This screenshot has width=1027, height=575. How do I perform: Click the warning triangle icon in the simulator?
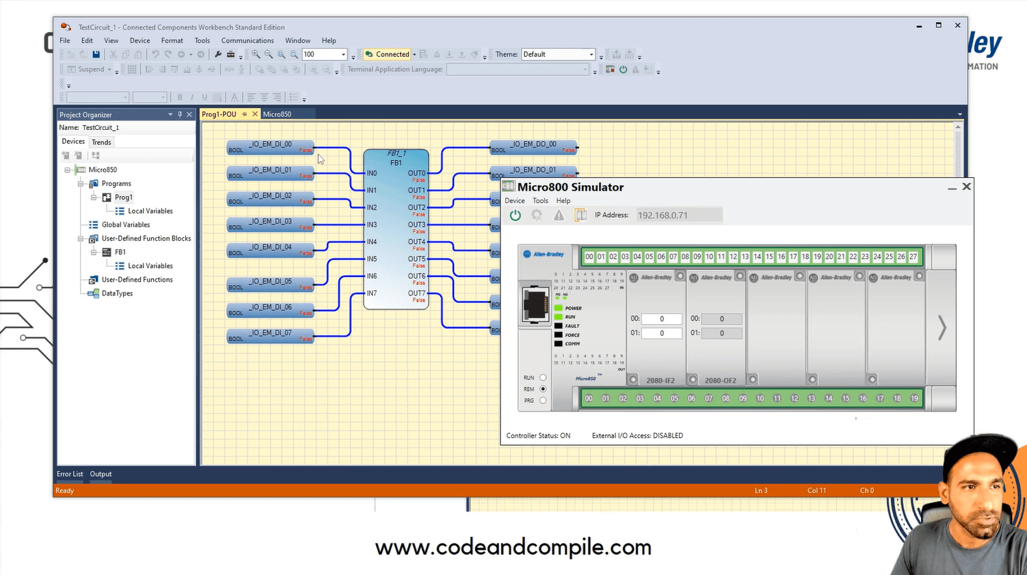pyautogui.click(x=559, y=215)
